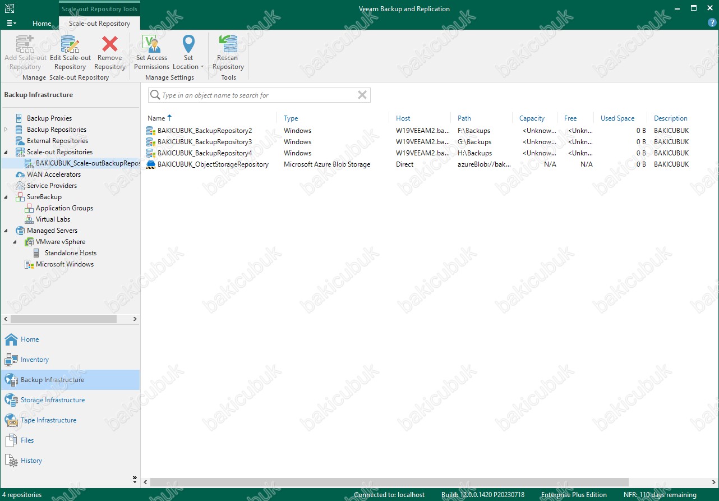Click the Home navigation icon
This screenshot has height=501, width=719.
point(11,339)
